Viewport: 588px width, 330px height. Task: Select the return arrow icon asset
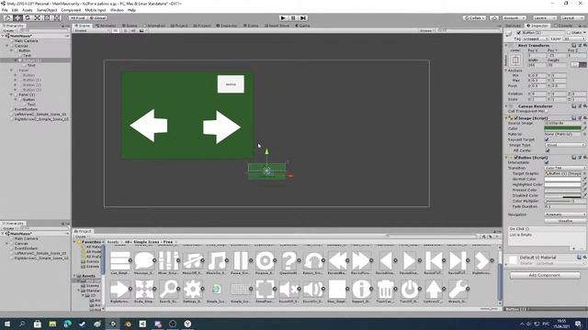coord(312,260)
